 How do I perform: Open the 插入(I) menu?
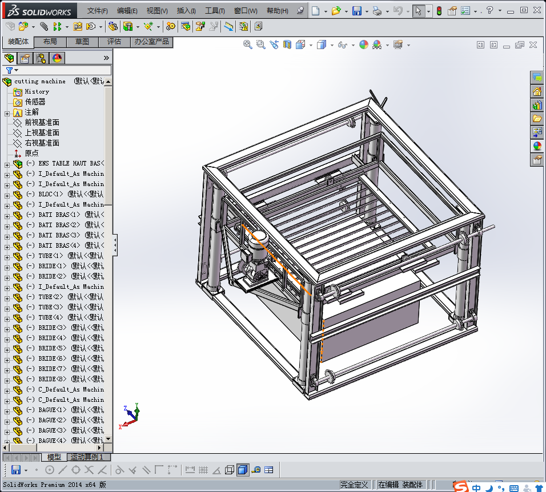click(x=186, y=11)
